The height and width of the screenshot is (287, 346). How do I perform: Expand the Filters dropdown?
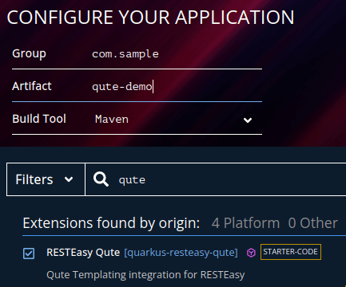(x=46, y=179)
